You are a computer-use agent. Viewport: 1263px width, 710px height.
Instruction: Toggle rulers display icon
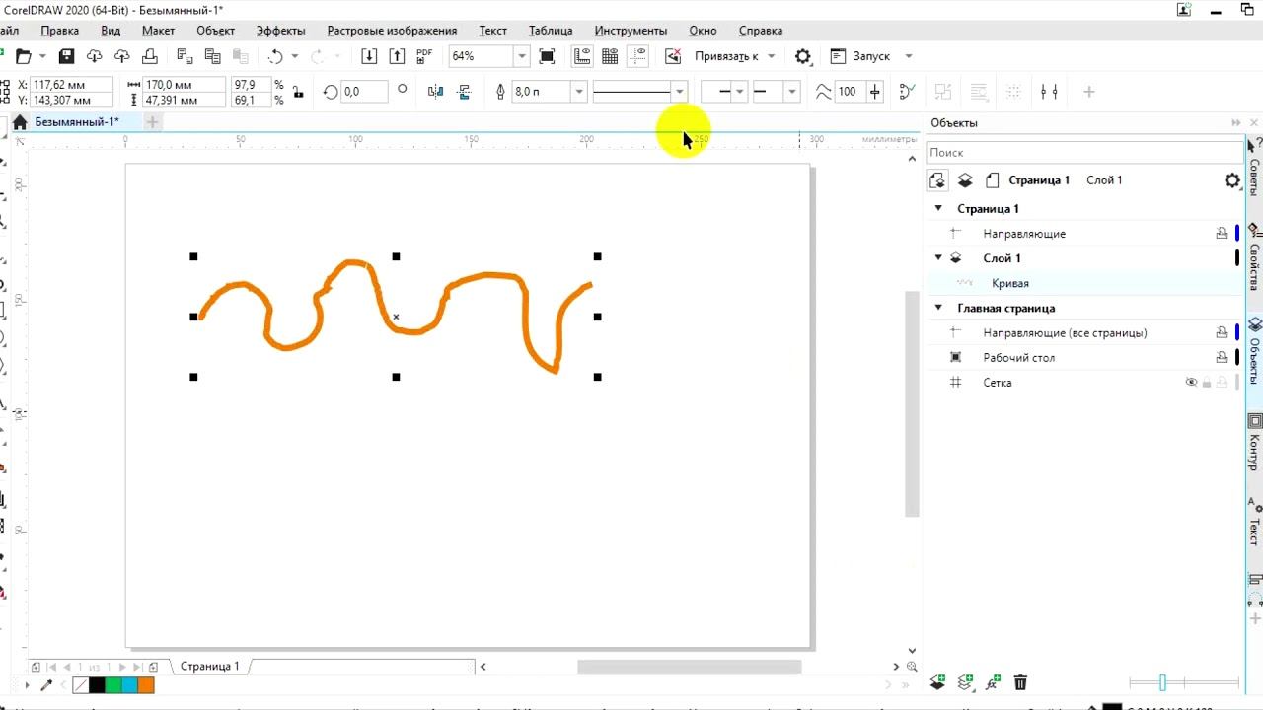(x=582, y=56)
